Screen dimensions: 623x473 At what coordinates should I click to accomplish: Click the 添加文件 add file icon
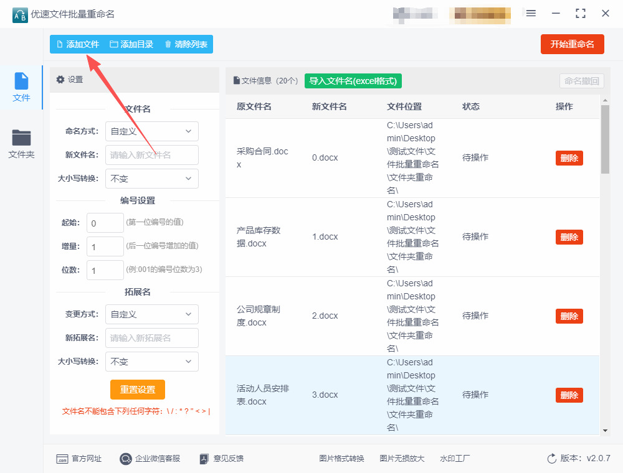60,44
